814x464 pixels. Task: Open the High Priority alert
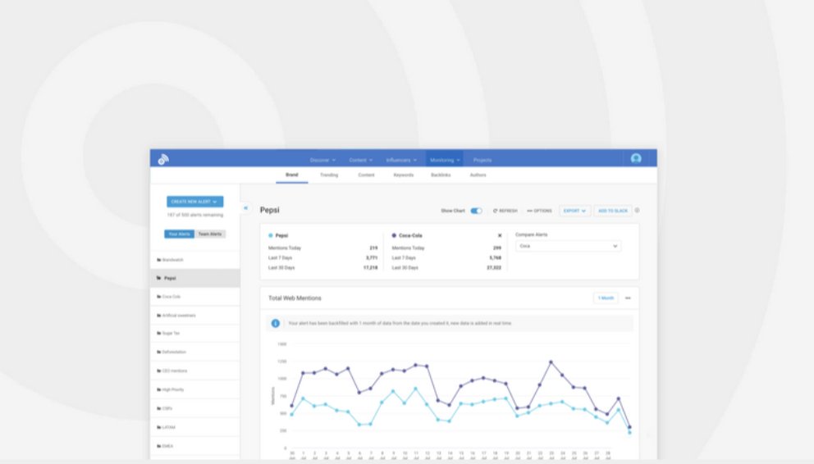pyautogui.click(x=195, y=390)
